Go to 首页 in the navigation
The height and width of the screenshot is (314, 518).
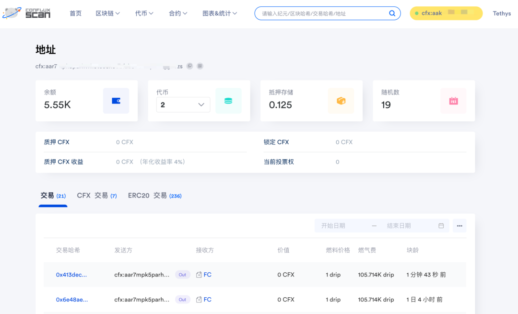(75, 13)
